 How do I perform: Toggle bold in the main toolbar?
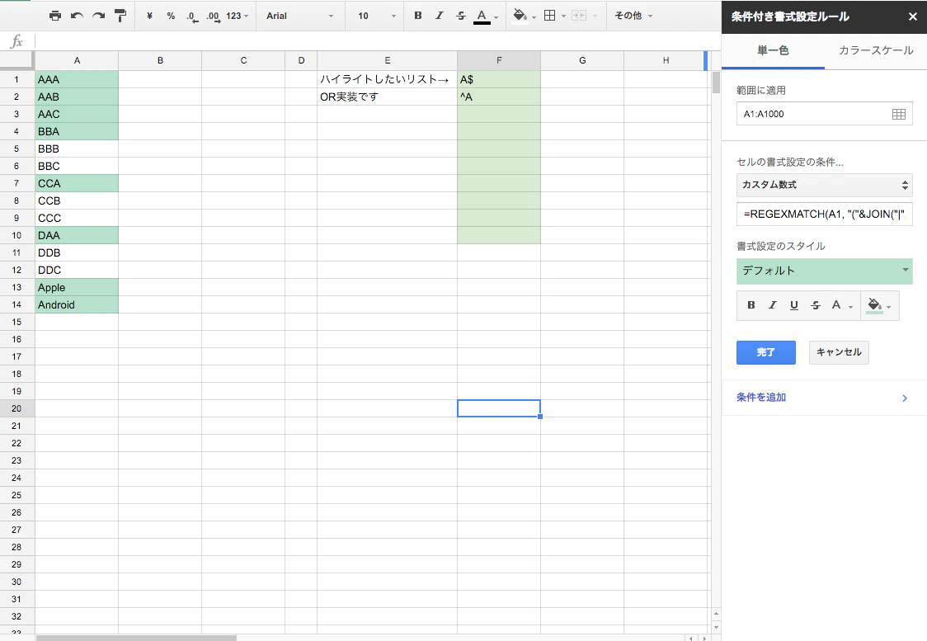click(x=418, y=16)
